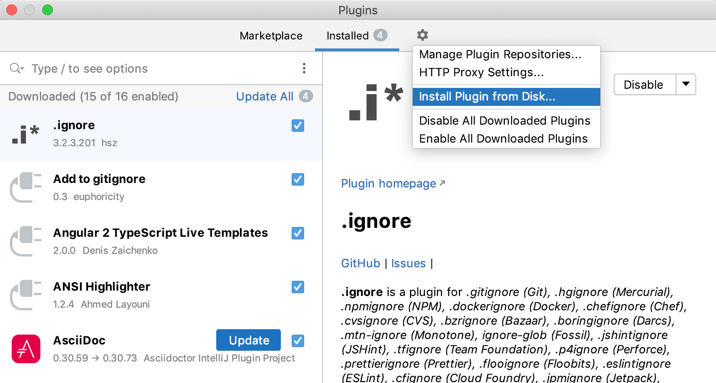Choose Enable All Downloaded Plugins
The width and height of the screenshot is (716, 383).
(506, 139)
